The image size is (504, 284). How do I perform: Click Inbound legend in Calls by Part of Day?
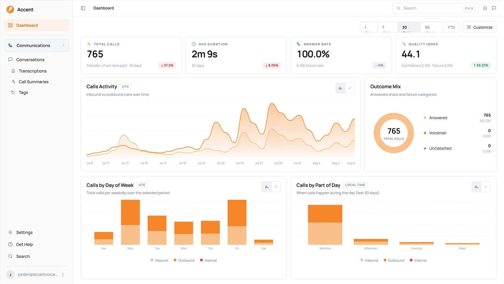[369, 260]
